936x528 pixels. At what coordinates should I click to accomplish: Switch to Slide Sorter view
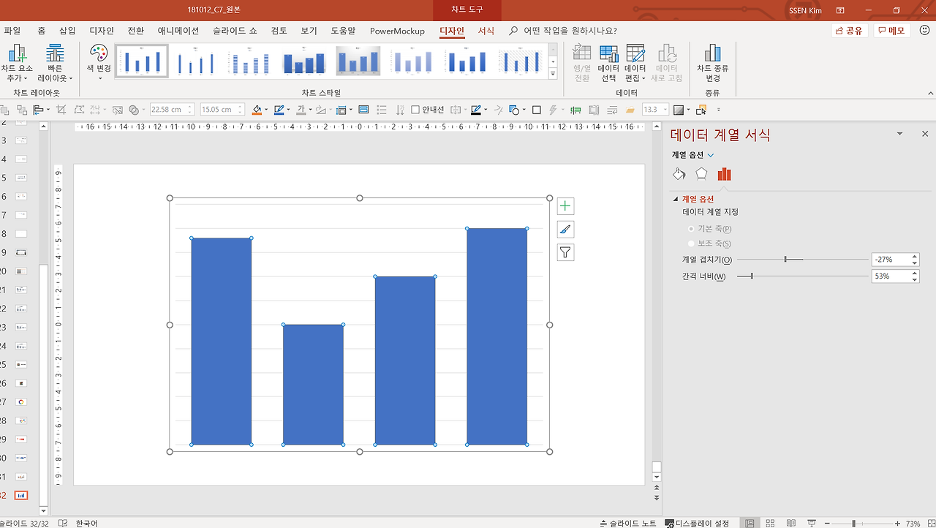point(771,524)
